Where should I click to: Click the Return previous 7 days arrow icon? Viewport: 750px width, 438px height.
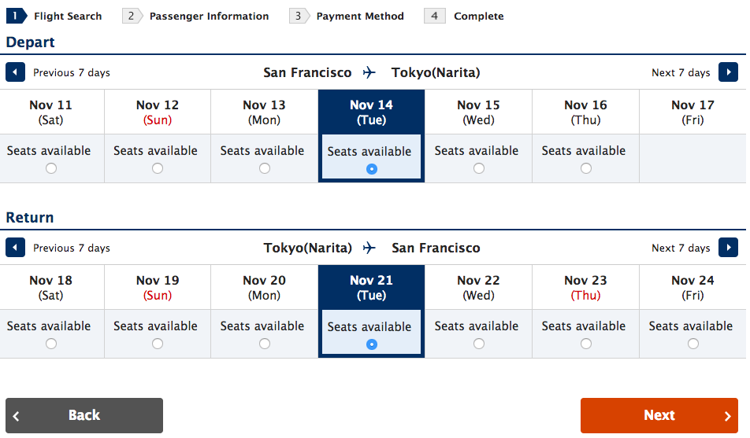pyautogui.click(x=15, y=248)
